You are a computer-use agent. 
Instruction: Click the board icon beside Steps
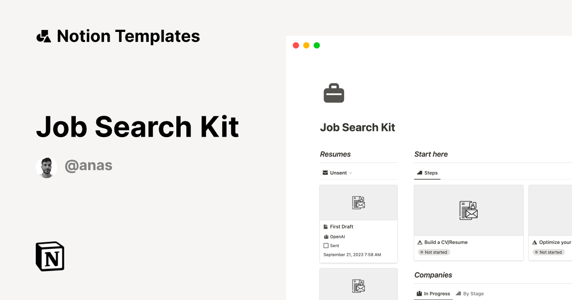(419, 172)
